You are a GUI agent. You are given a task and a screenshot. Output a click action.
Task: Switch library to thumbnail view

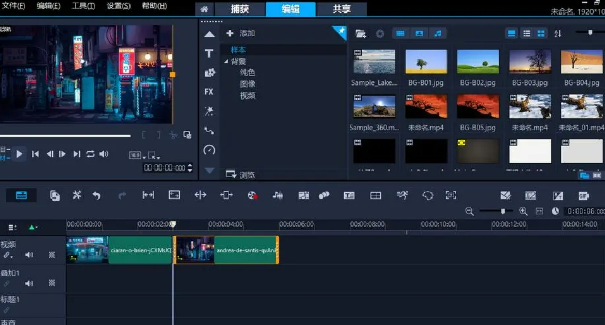[x=541, y=34]
